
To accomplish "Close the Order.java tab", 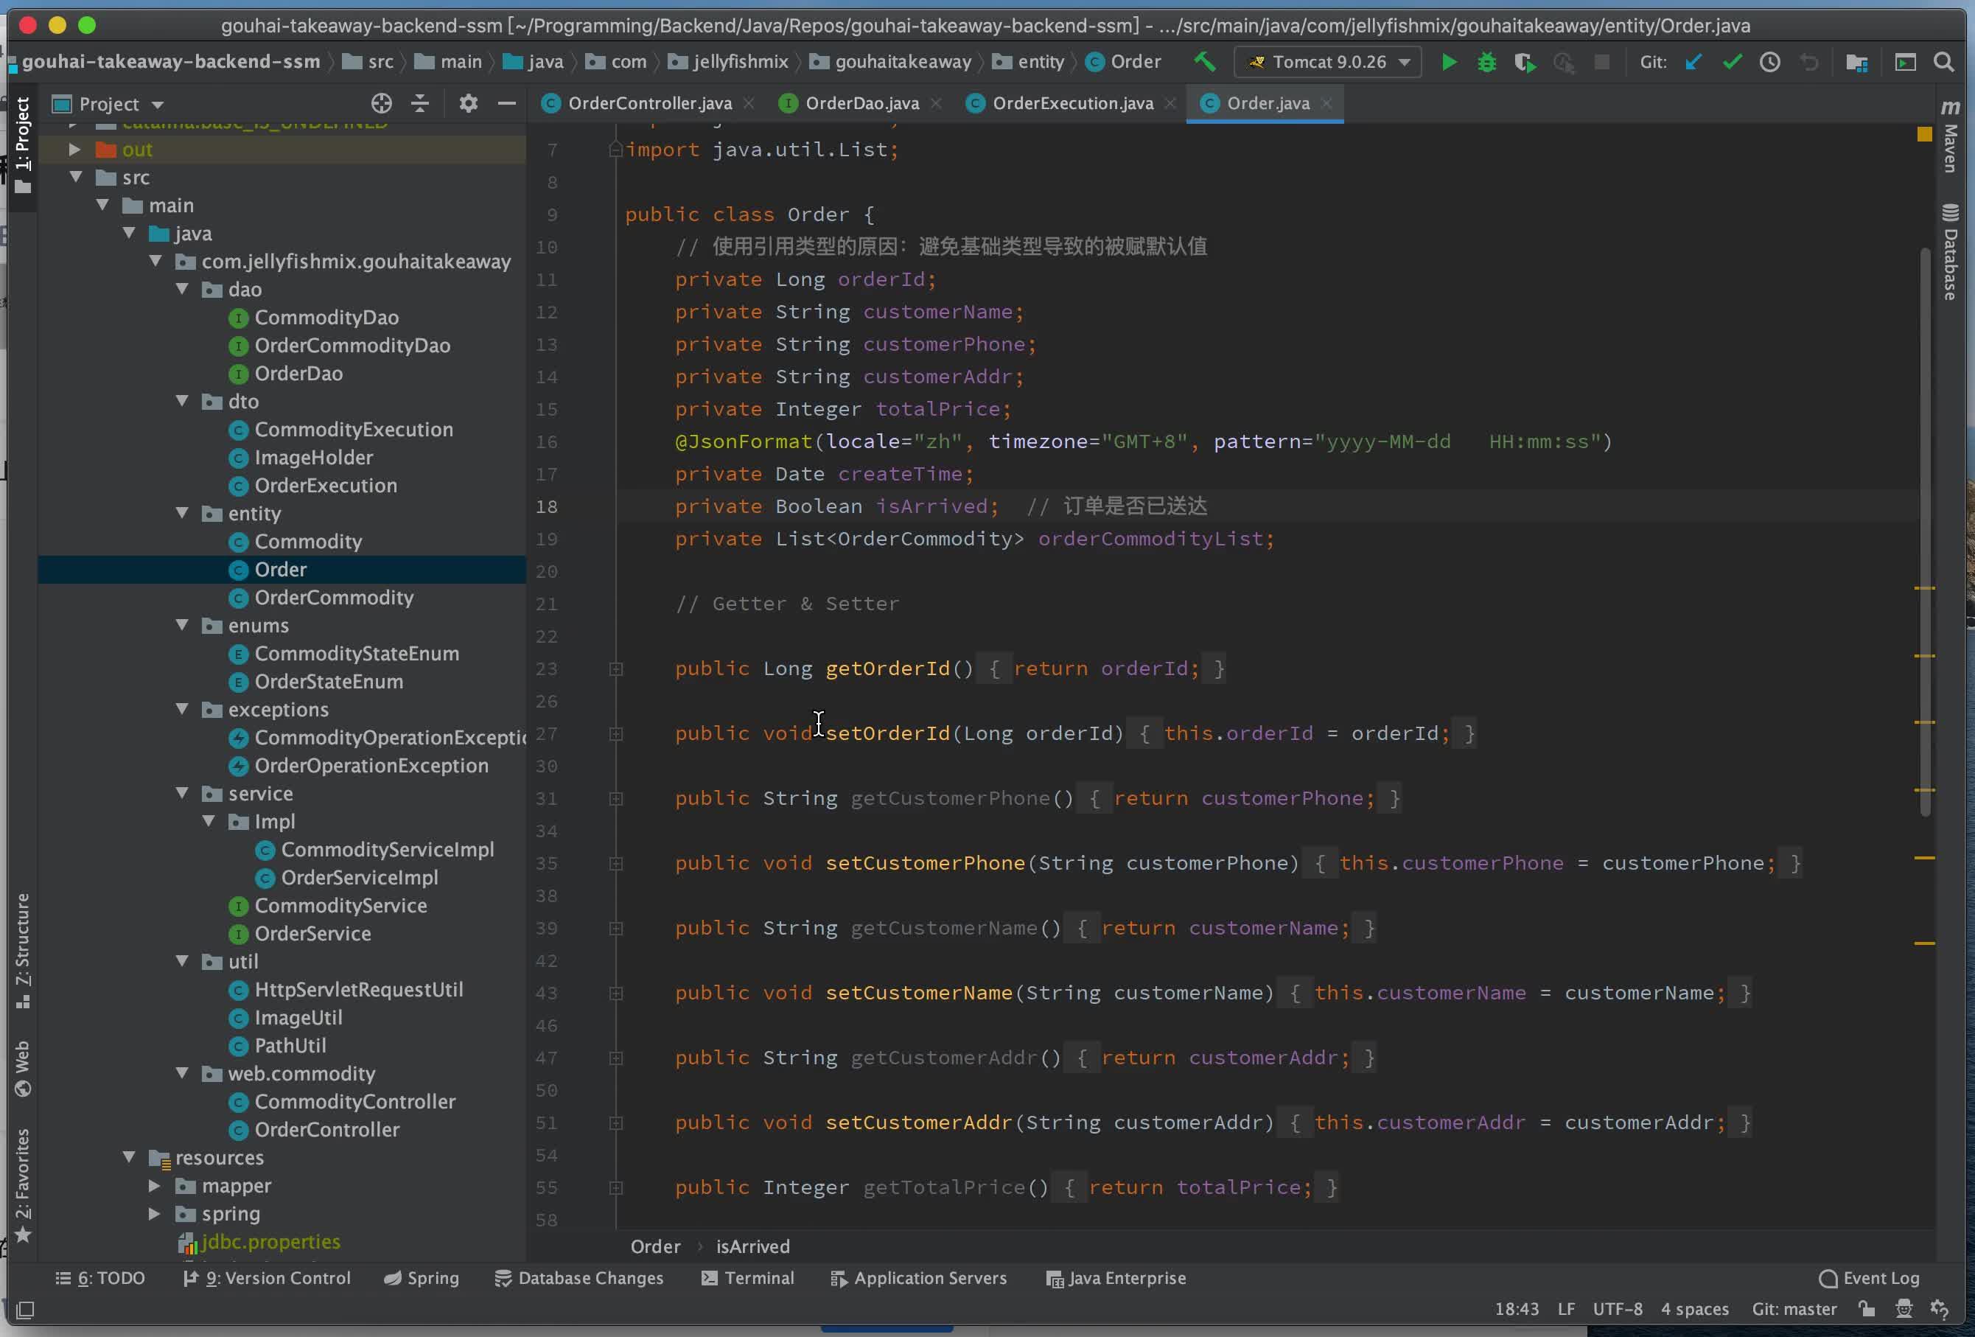I will (1326, 104).
